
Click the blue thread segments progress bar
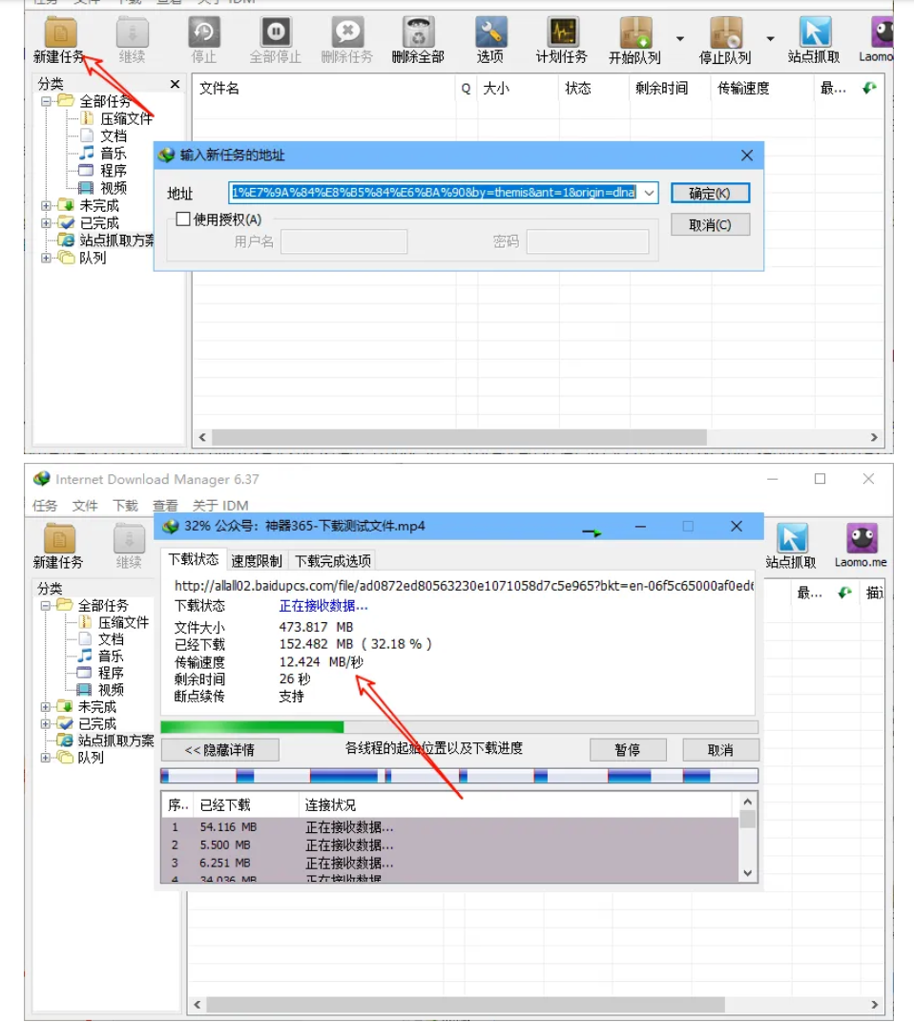tap(459, 776)
